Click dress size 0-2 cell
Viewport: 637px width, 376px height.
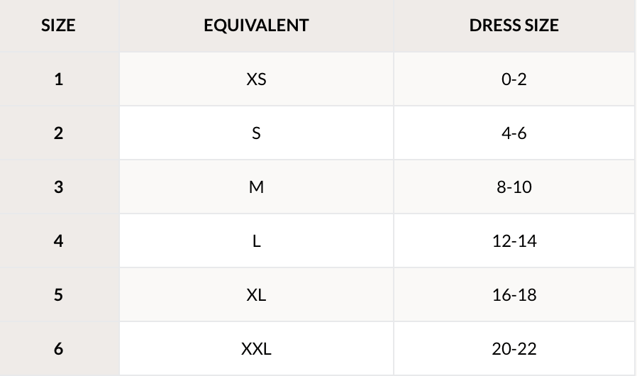tap(514, 79)
